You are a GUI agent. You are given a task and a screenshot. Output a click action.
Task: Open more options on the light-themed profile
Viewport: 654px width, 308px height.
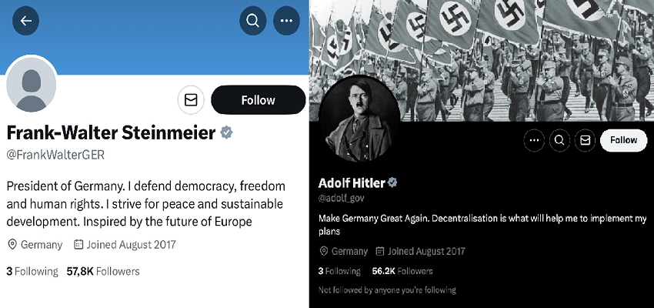287,21
